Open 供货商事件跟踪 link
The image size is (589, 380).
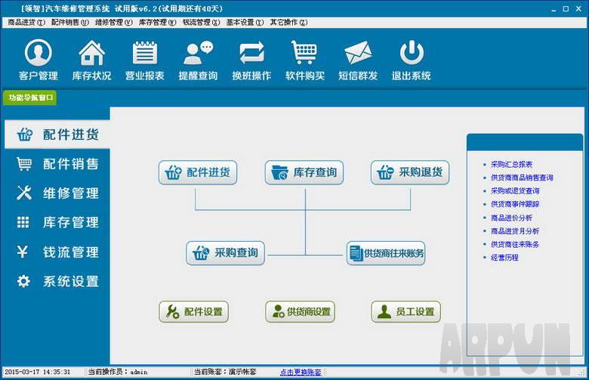tap(515, 204)
